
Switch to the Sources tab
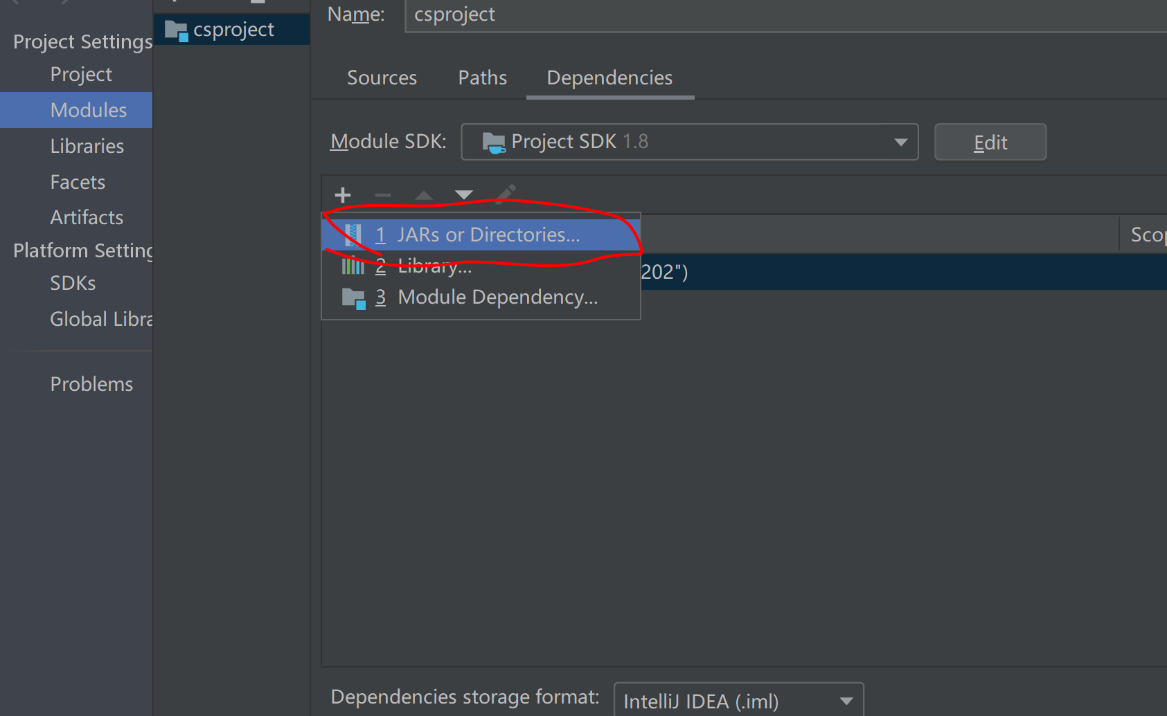(382, 77)
